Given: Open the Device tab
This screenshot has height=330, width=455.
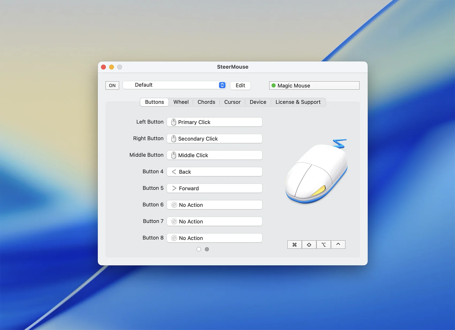Looking at the screenshot, I should pos(258,102).
